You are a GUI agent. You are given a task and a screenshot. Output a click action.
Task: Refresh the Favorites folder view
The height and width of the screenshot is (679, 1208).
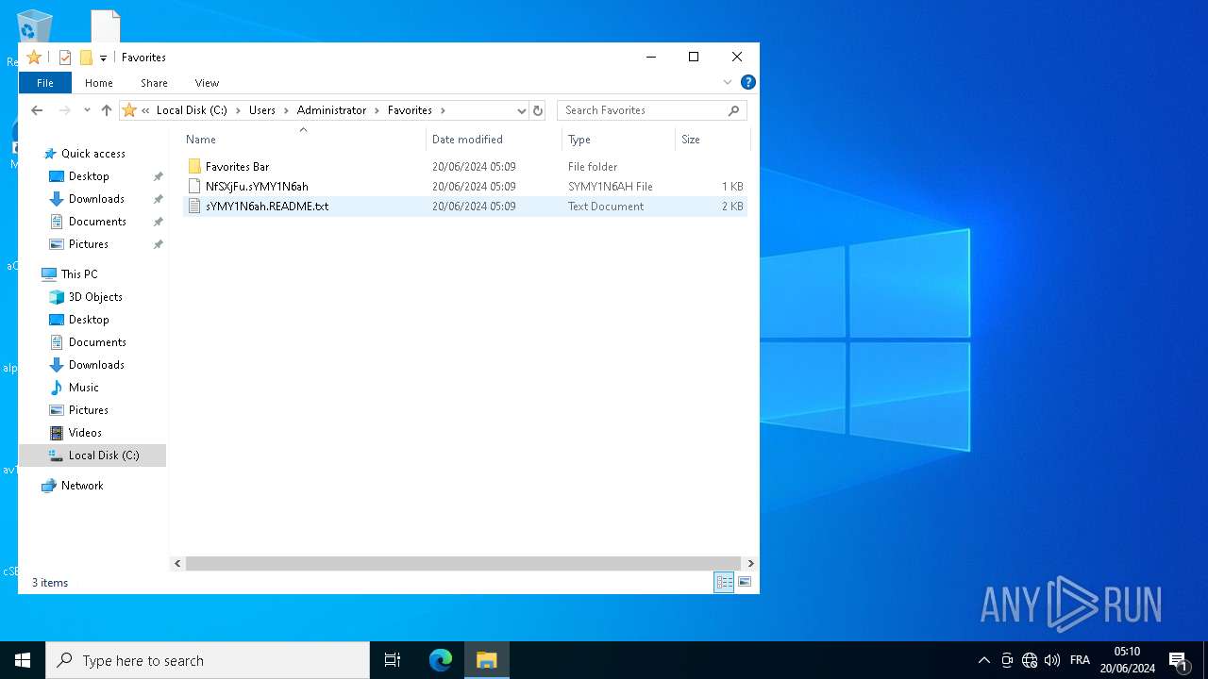[x=538, y=110]
